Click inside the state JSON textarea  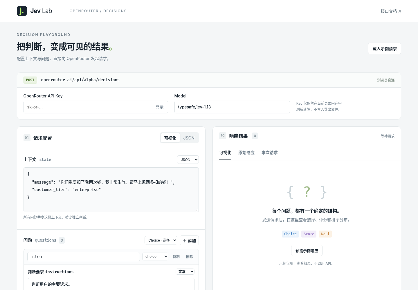pos(111,190)
